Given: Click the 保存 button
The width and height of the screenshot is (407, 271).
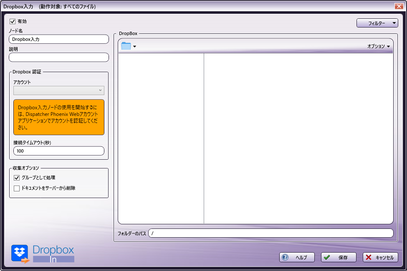Looking at the screenshot, I should click(339, 258).
